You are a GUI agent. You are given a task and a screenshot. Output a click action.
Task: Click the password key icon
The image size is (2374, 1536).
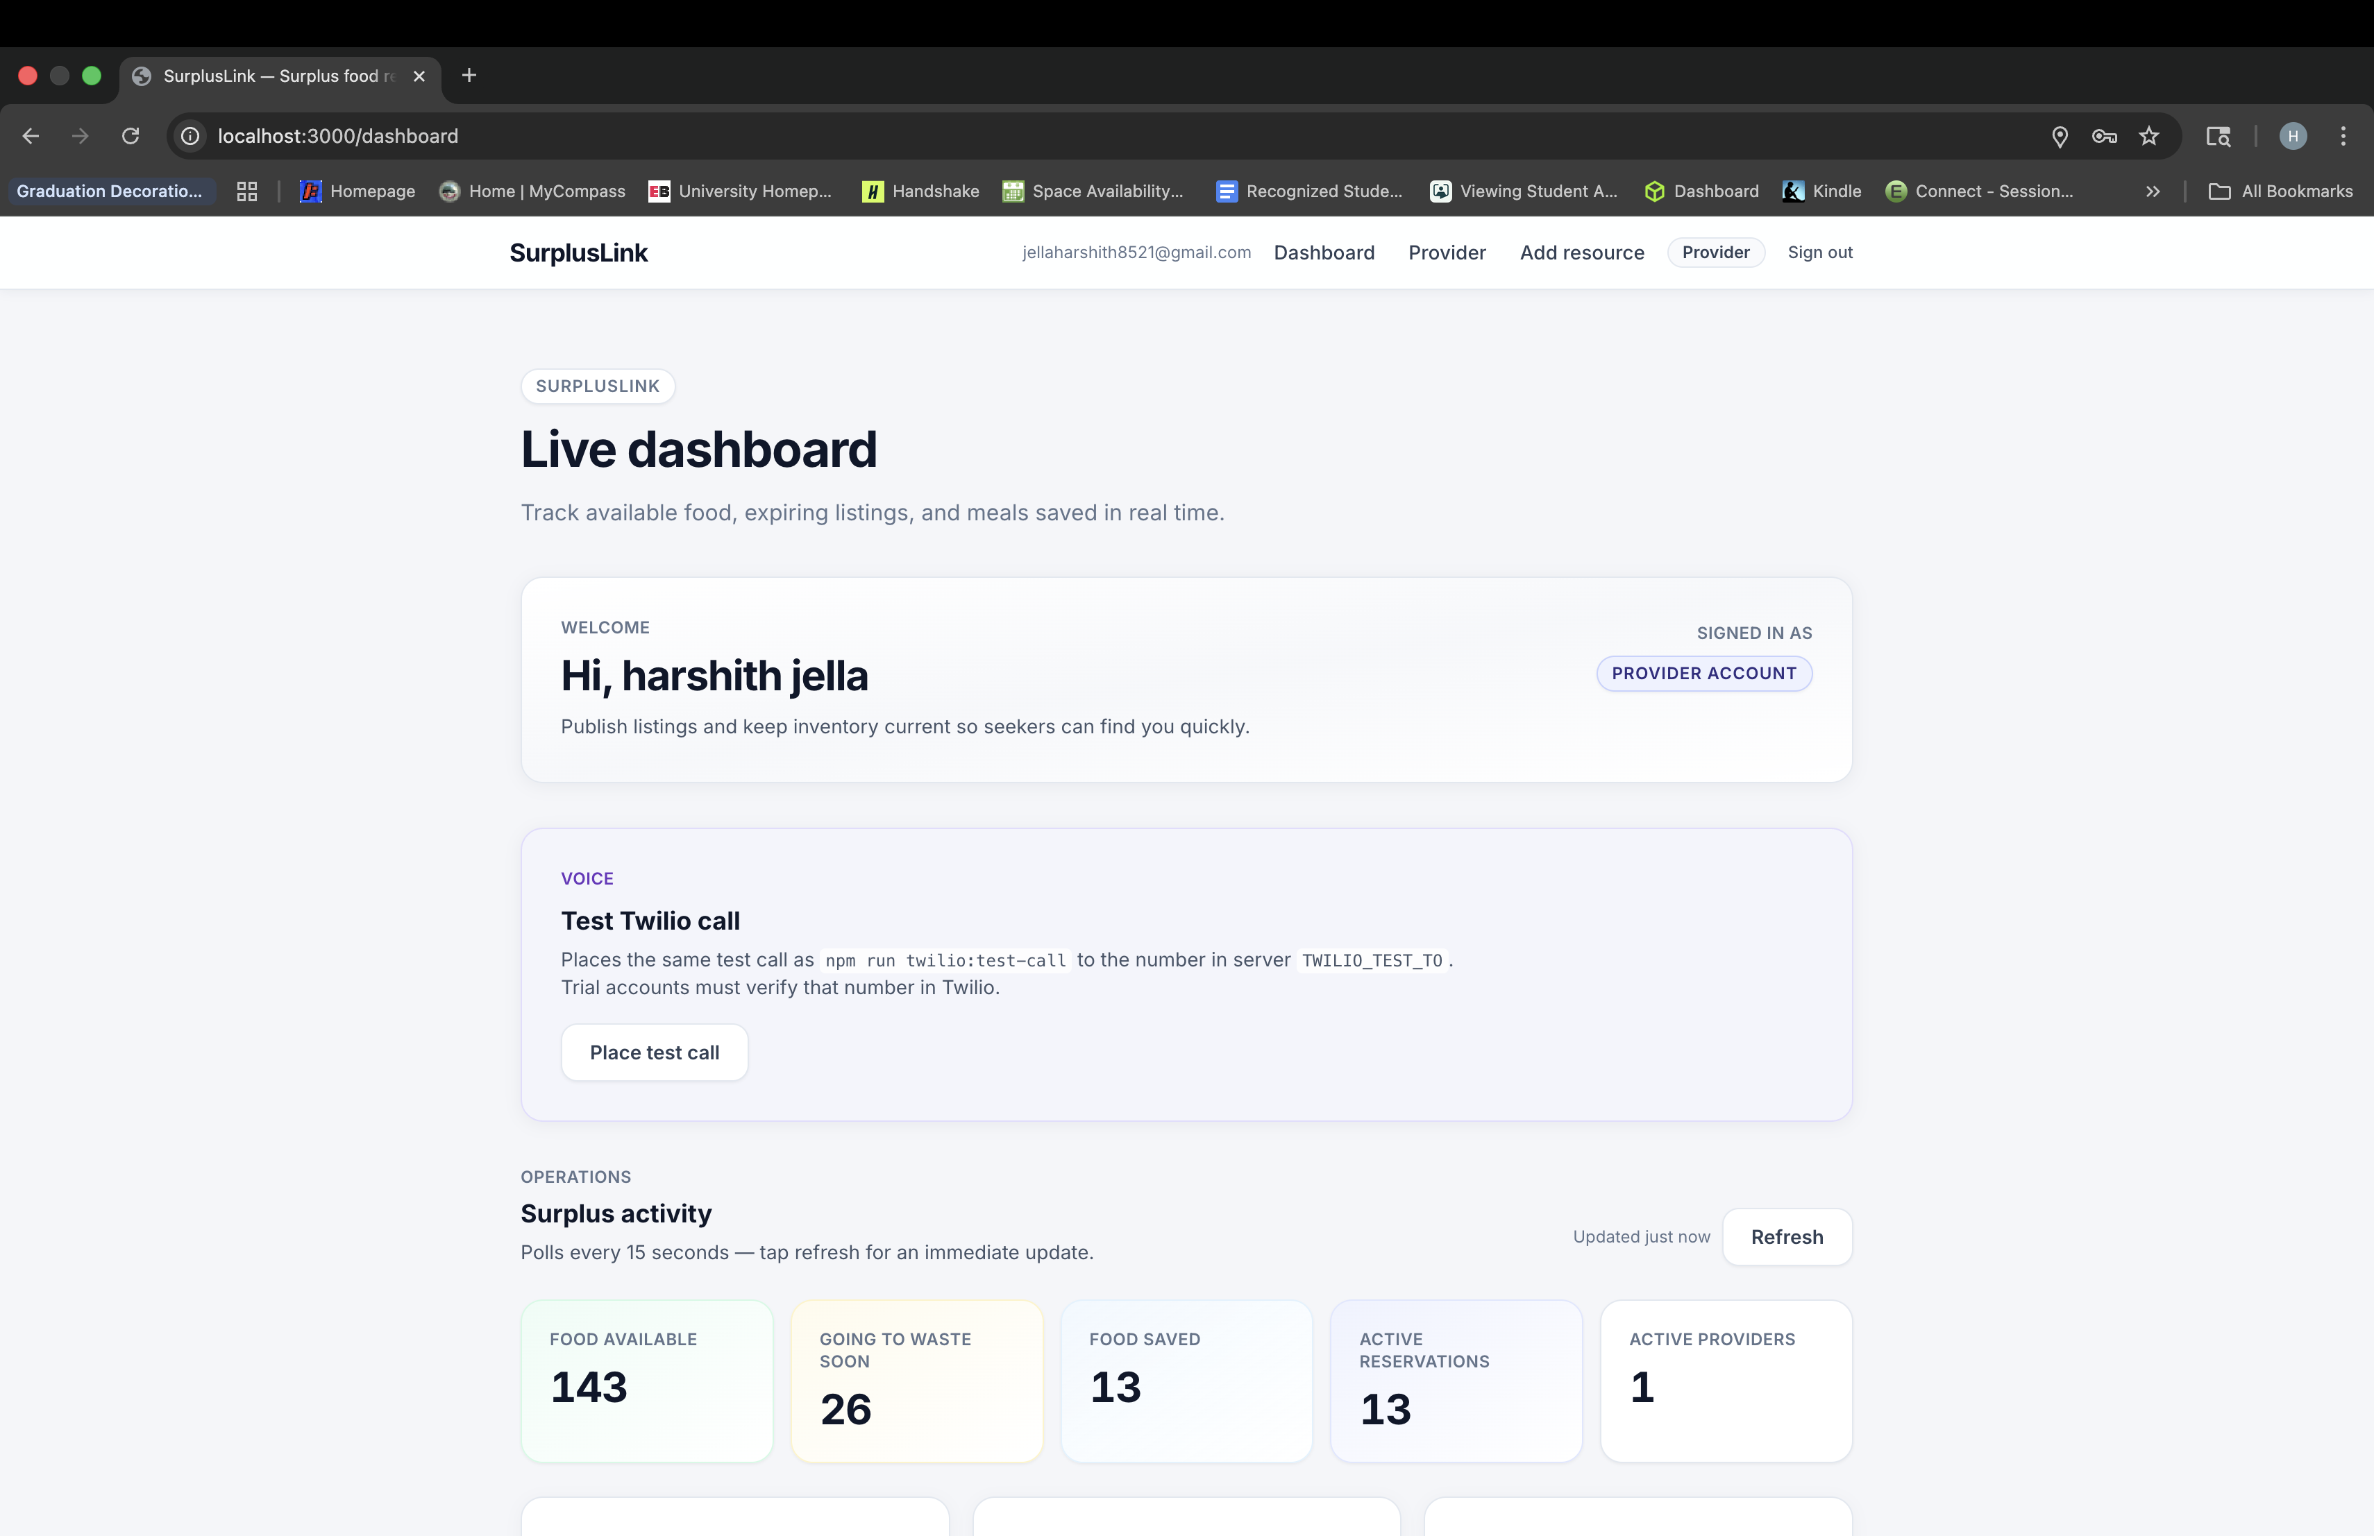pos(2104,135)
